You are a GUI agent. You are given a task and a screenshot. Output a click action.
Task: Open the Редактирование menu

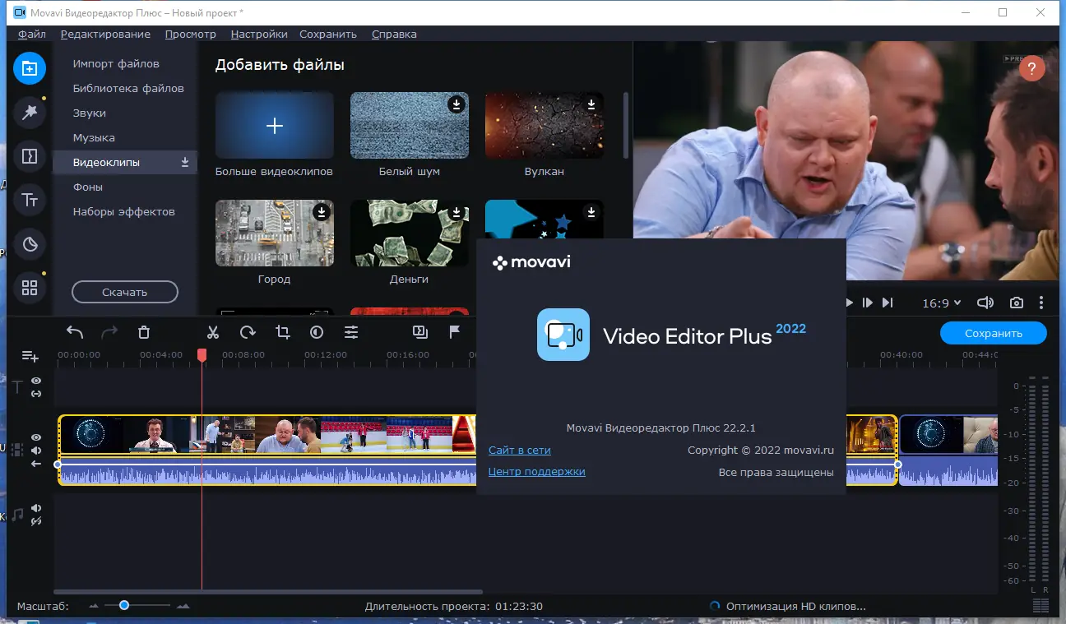pos(105,34)
